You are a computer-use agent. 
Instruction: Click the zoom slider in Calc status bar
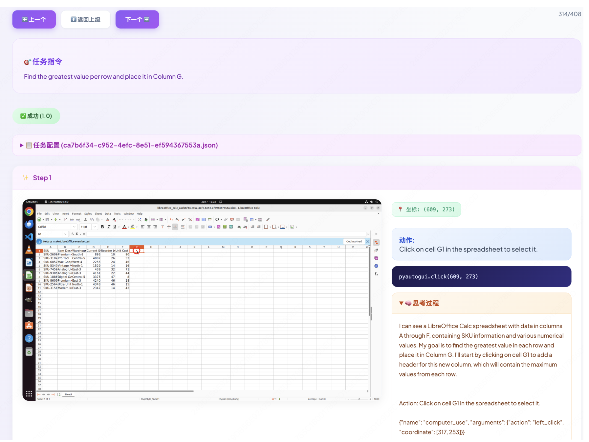(x=359, y=399)
